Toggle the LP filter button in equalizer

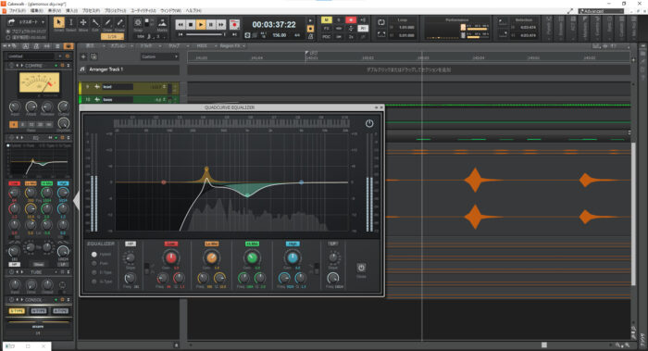pos(332,244)
